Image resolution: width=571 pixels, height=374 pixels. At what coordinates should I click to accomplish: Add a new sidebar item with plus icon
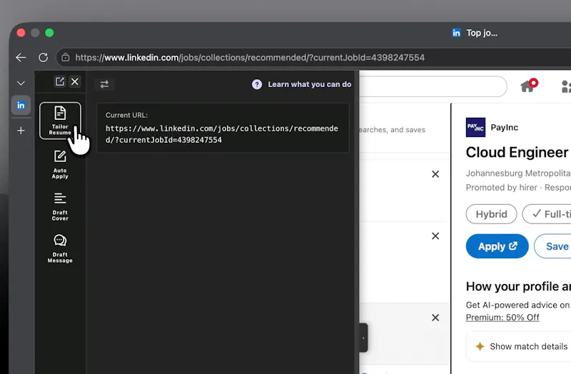point(21,131)
